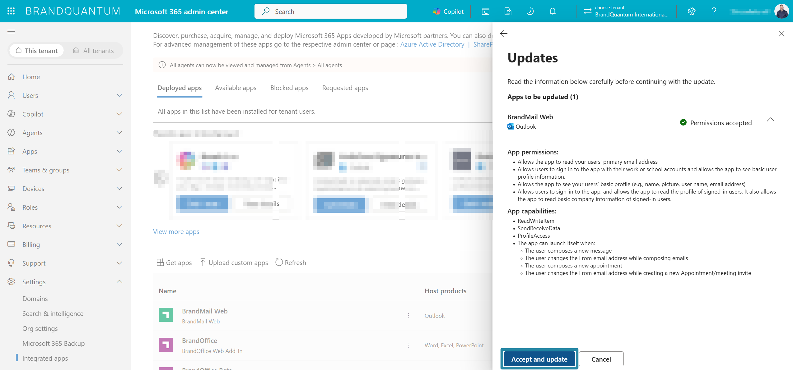Launch the Cloud Shell terminal icon

click(485, 11)
